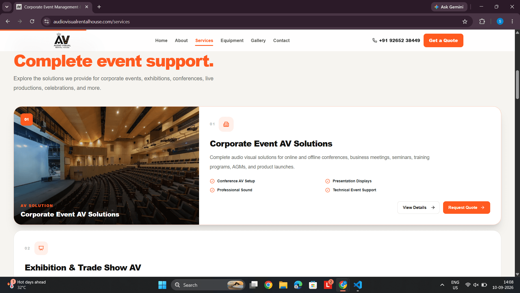
Task: Click the presentation screen icon beside 02
Action: coord(41,248)
